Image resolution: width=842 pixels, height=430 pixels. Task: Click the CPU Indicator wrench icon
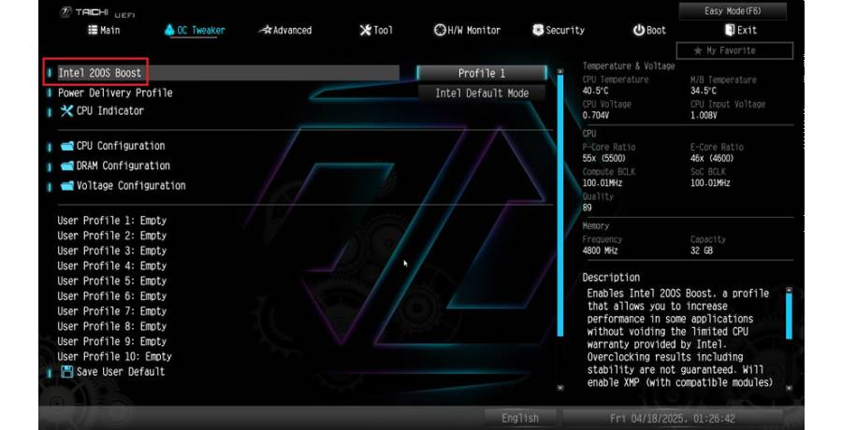click(66, 111)
